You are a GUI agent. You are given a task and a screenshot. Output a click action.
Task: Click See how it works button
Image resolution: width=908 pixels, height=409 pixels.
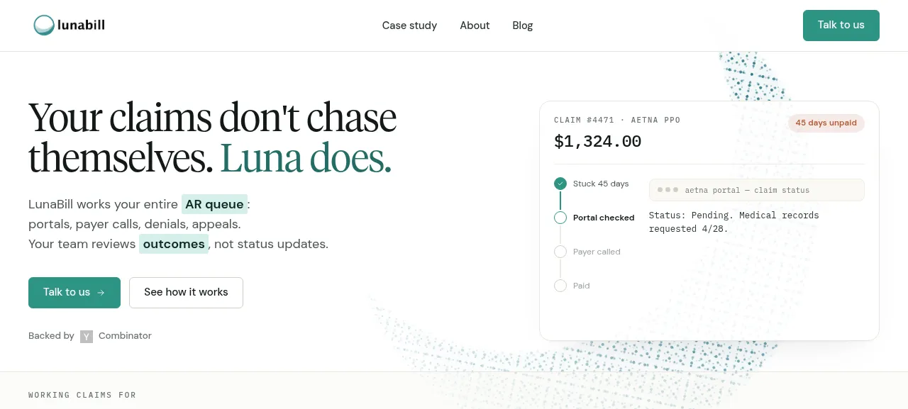coord(186,293)
